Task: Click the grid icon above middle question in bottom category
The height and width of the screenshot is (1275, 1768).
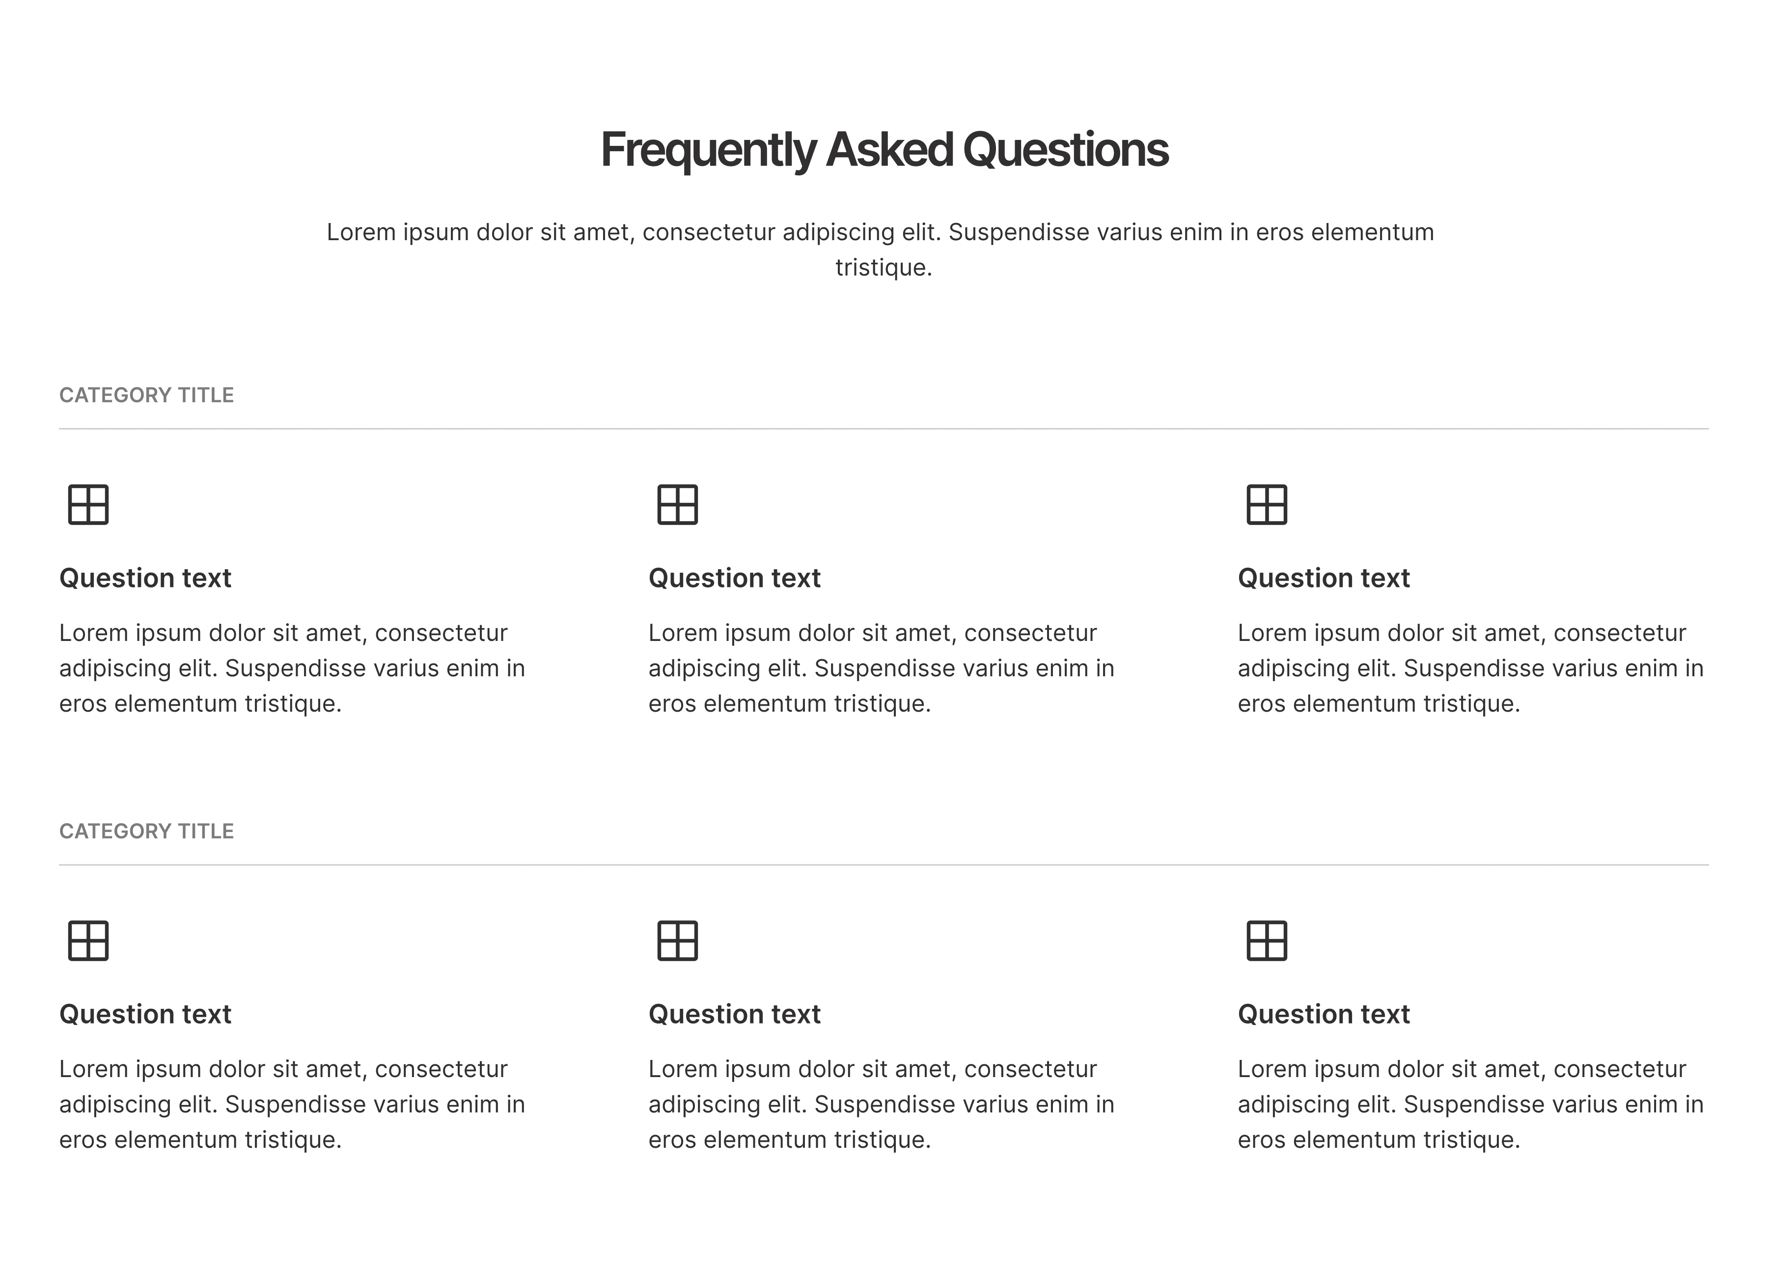Action: click(x=677, y=941)
